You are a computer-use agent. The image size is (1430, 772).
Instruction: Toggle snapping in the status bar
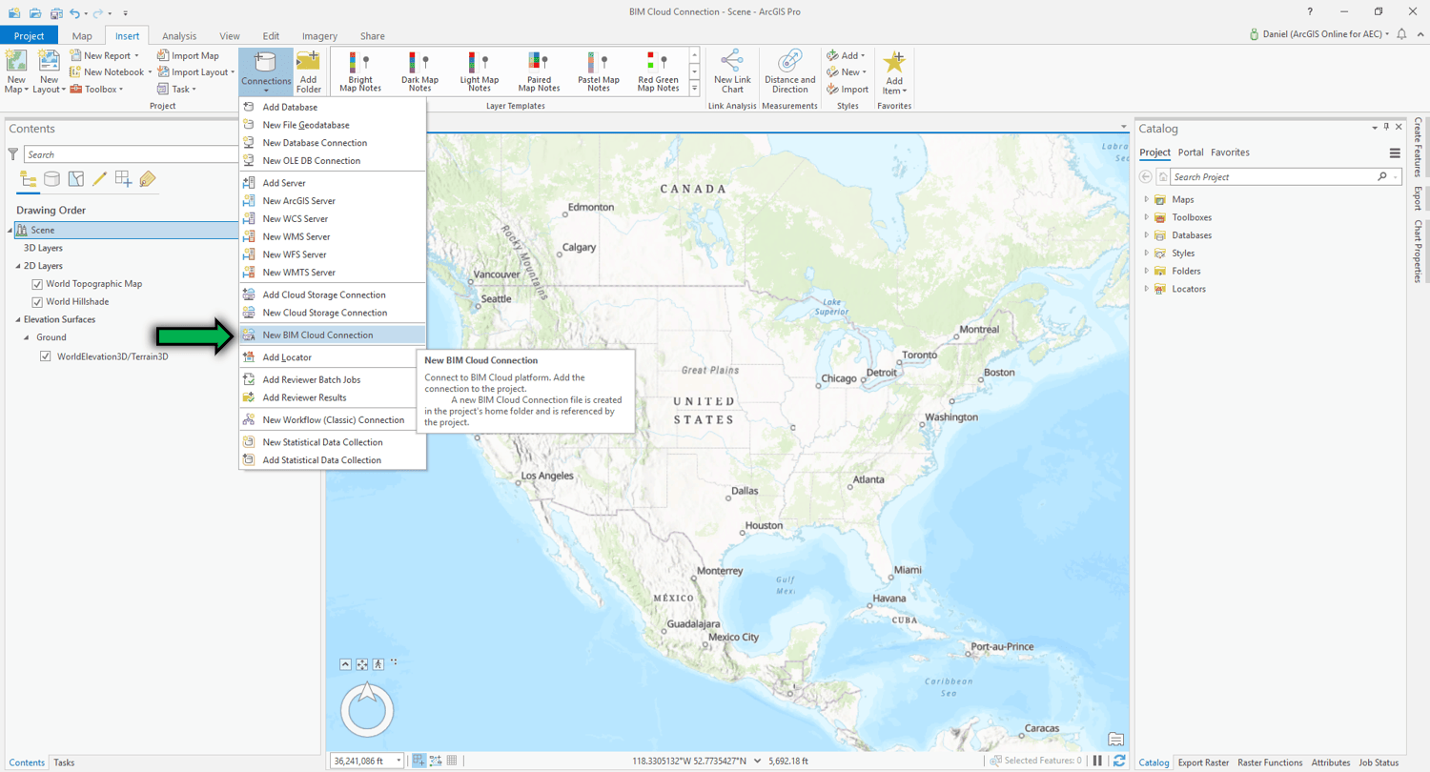coord(419,761)
